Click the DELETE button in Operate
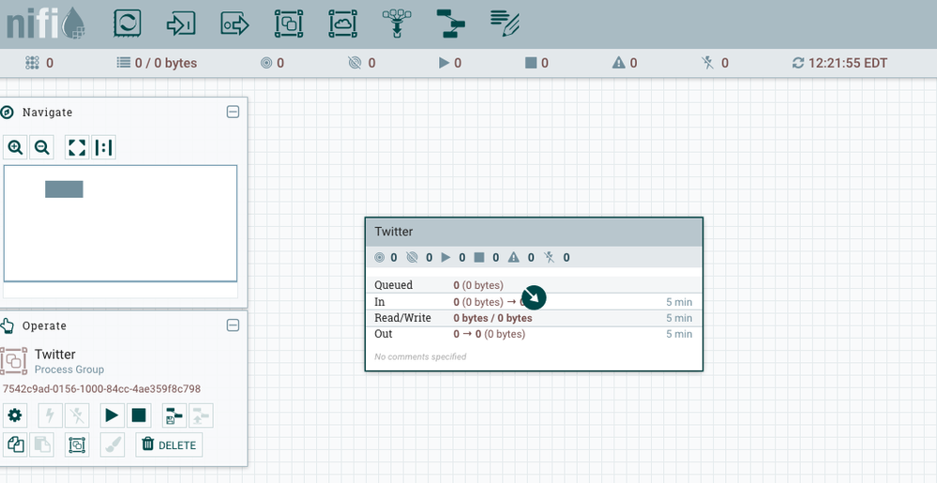 [x=169, y=445]
